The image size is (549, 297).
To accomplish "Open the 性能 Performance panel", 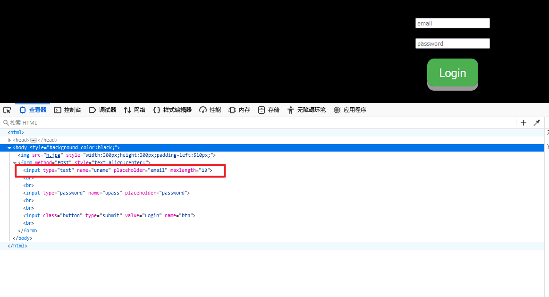I will (x=210, y=110).
